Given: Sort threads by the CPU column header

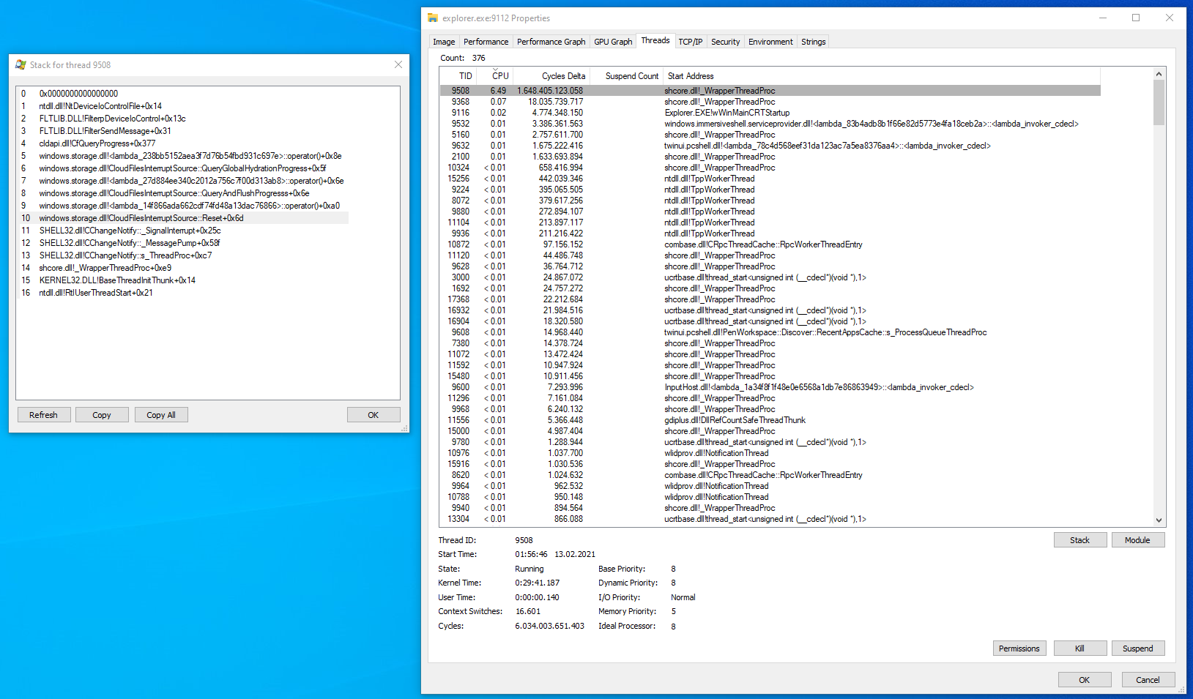Looking at the screenshot, I should 495,76.
